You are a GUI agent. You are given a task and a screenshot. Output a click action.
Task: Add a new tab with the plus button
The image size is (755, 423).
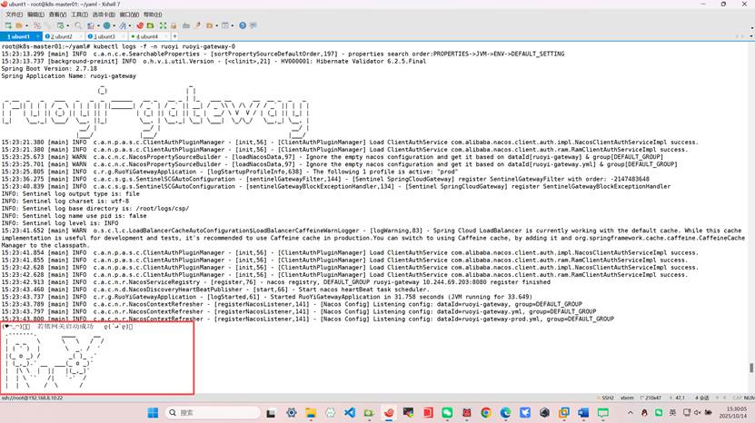coord(174,36)
